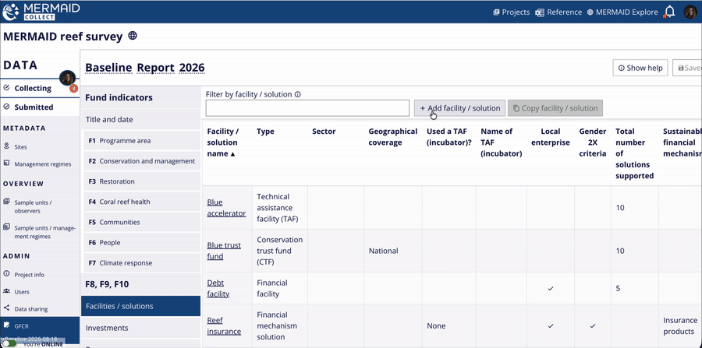
Task: Open the Projects page in header
Action: coord(511,12)
